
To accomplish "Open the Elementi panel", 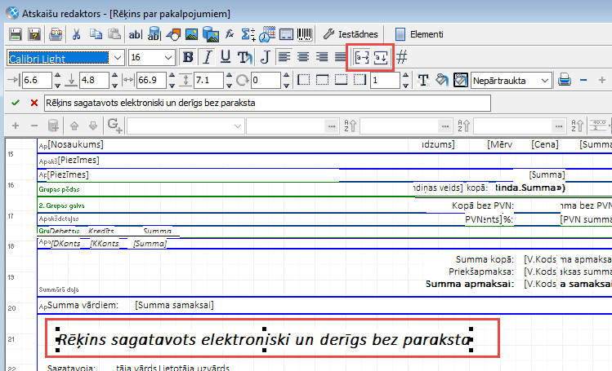I will [x=419, y=34].
